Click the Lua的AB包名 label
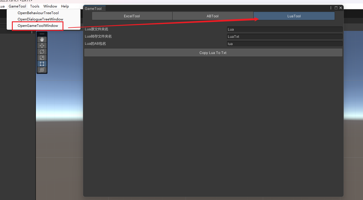363x200 pixels. (x=95, y=44)
